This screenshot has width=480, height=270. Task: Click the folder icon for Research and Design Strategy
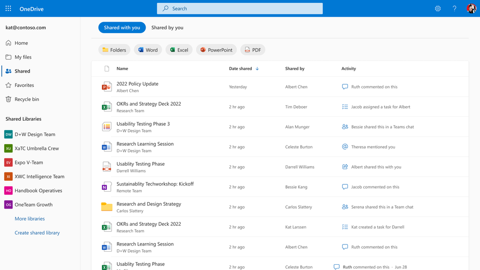coord(107,207)
